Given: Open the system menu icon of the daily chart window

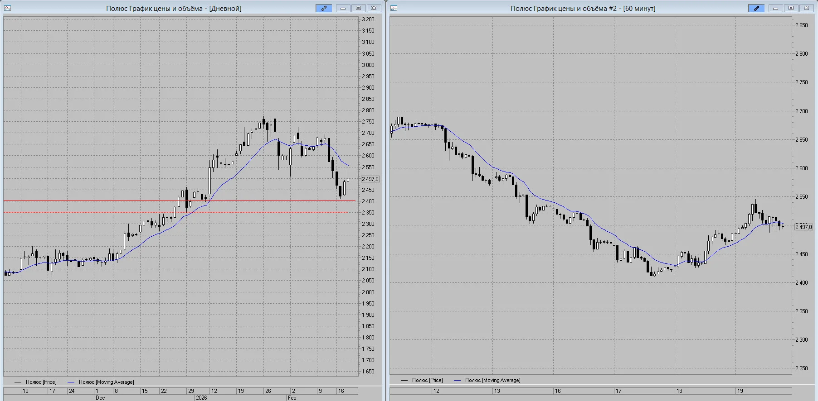Looking at the screenshot, I should tap(7, 8).
